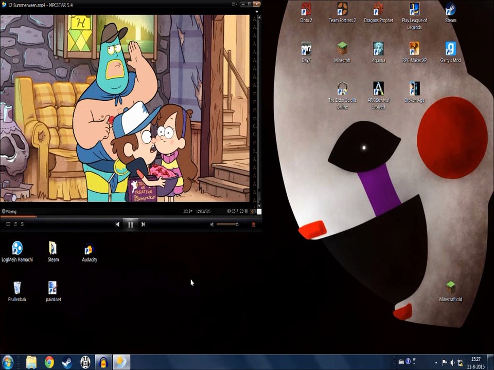Select The Elder Scrolls Online icon
494x370 pixels.
[342, 96]
